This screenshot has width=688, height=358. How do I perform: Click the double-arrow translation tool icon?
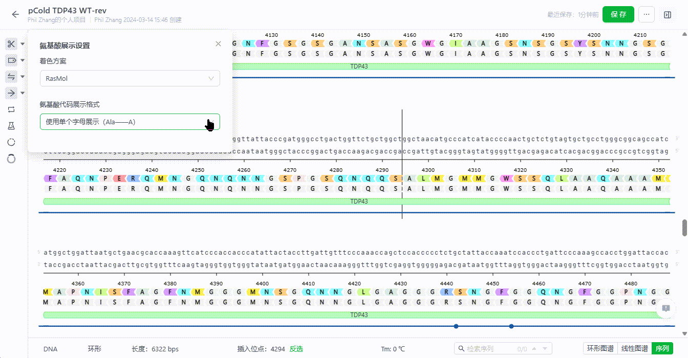[x=11, y=77]
